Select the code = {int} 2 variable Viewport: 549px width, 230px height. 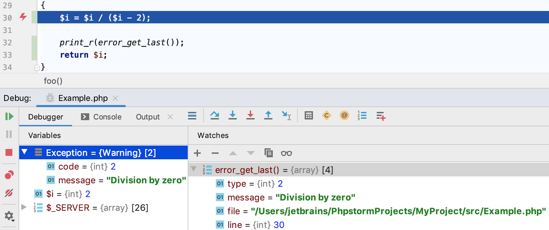click(x=104, y=166)
